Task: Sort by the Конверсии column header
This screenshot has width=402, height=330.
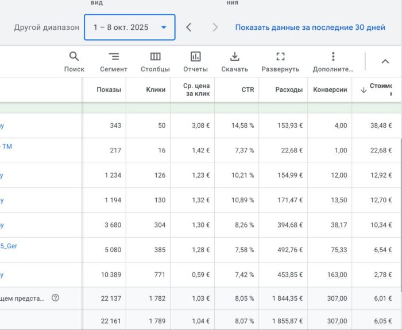Action: pyautogui.click(x=330, y=90)
